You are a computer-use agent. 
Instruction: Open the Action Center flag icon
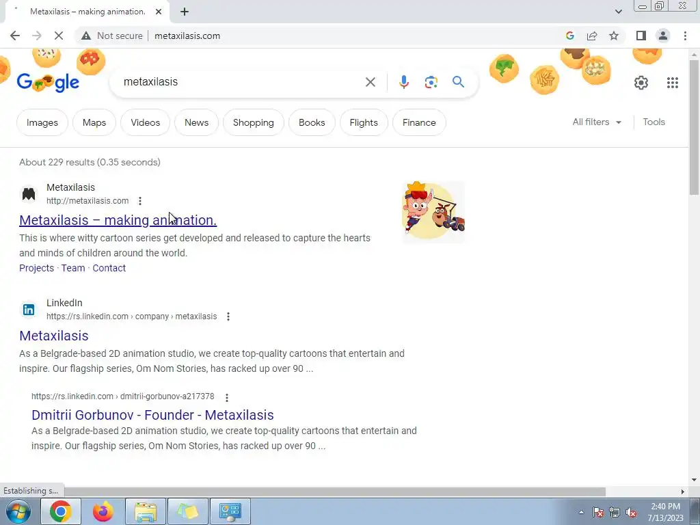tap(598, 512)
